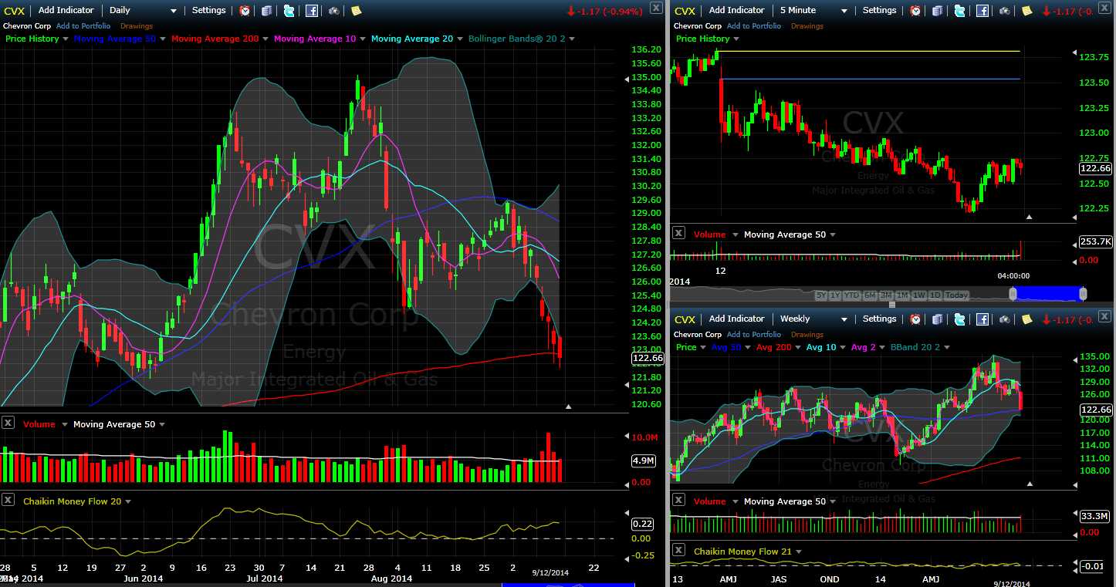Remove the Volume pane in 5 Minute chart

pyautogui.click(x=678, y=232)
